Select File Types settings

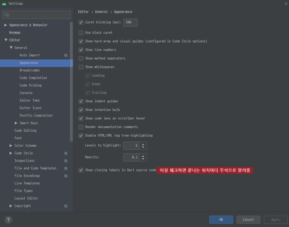[x=24, y=191]
